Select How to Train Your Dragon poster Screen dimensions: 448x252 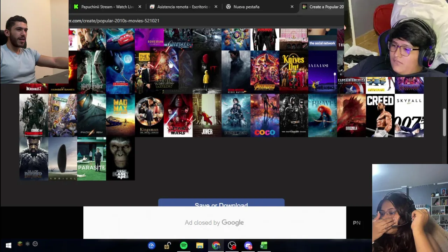120,72
